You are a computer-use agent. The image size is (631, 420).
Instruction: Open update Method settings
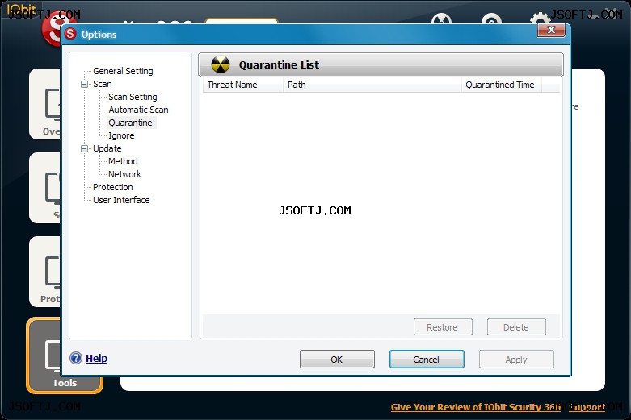pyautogui.click(x=123, y=161)
